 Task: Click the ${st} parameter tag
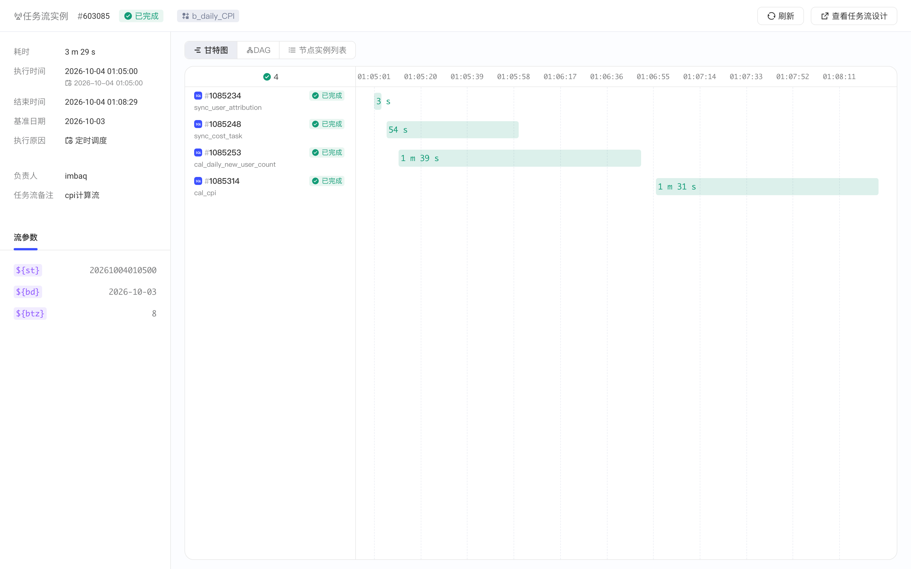[x=28, y=270]
